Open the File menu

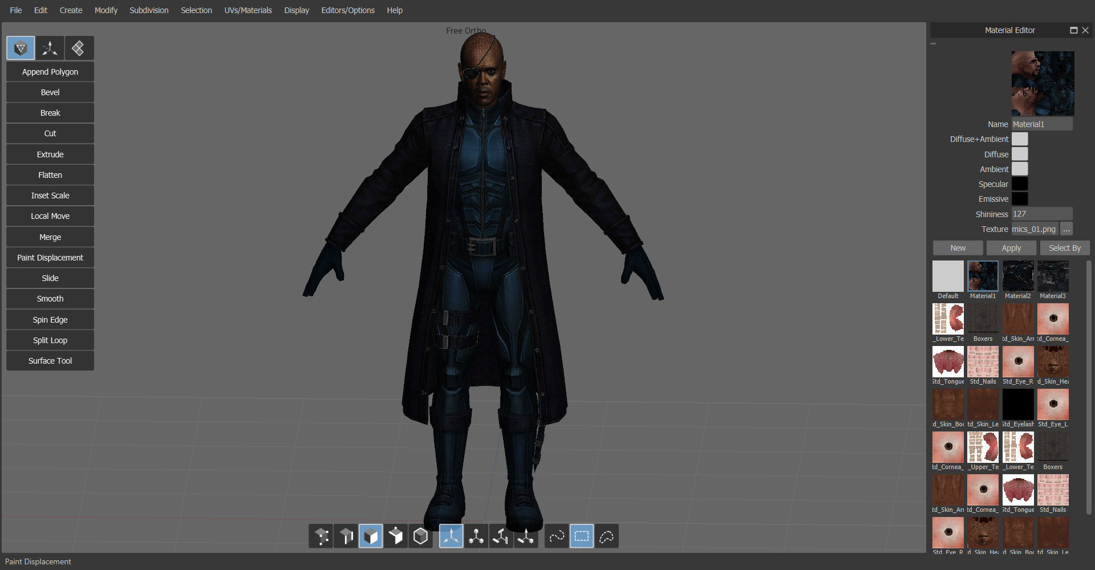[16, 10]
